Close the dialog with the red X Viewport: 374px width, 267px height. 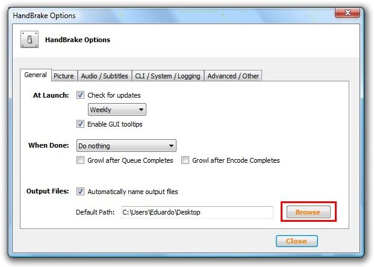click(348, 13)
